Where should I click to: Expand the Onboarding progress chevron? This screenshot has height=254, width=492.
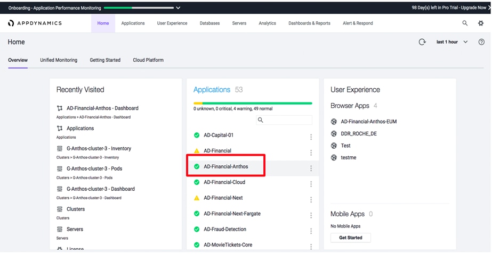click(178, 8)
